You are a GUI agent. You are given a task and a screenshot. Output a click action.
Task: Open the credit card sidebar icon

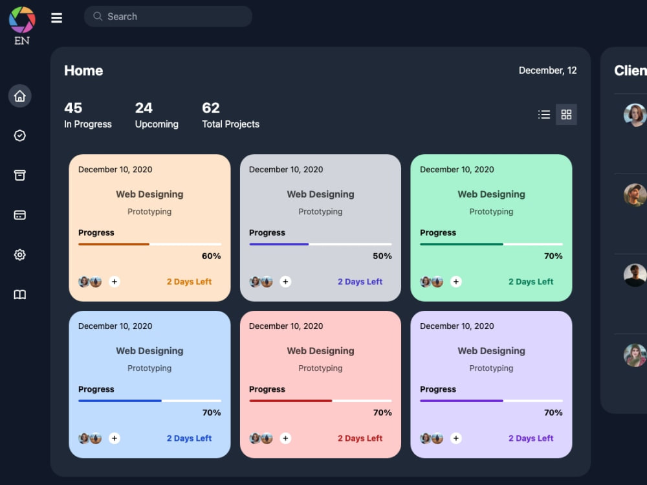pos(20,215)
